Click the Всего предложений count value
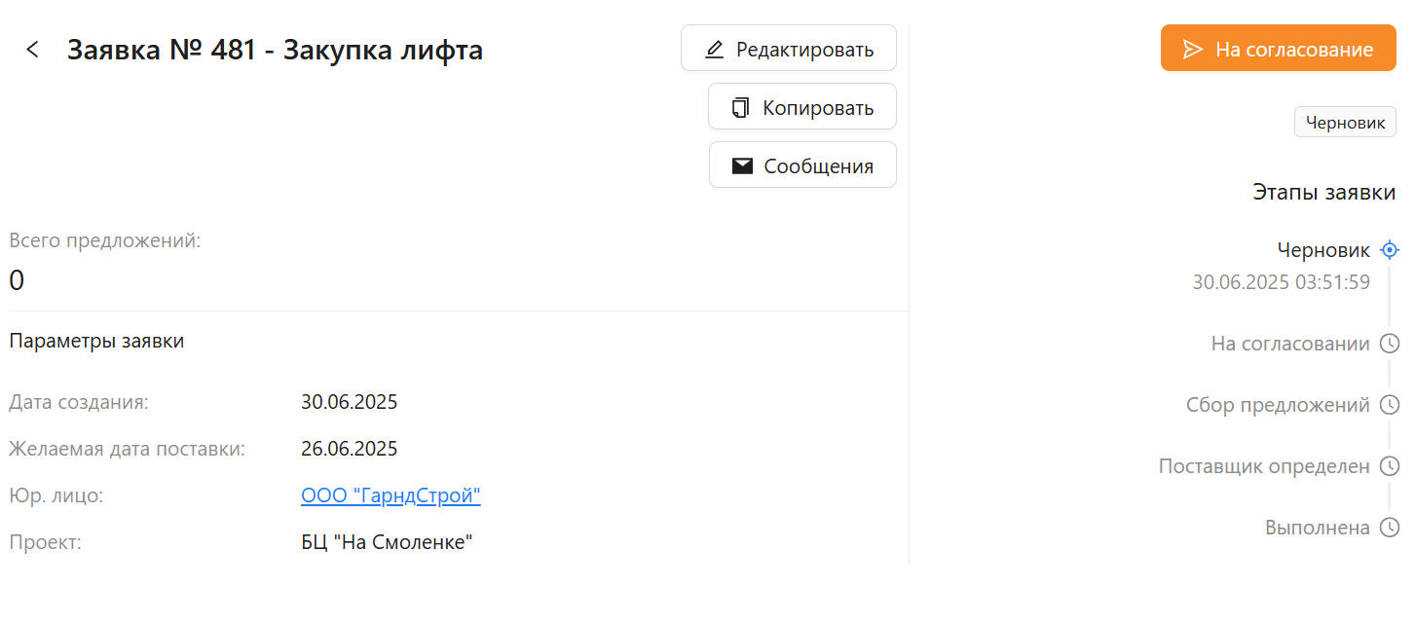Image resolution: width=1415 pixels, height=623 pixels. coord(17,280)
